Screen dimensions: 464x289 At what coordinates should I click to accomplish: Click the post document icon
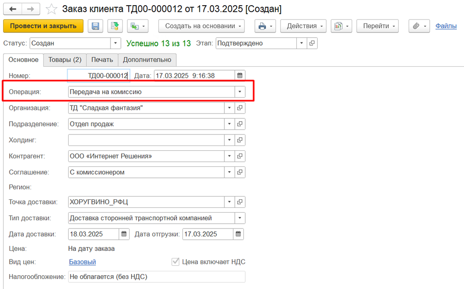tap(115, 26)
